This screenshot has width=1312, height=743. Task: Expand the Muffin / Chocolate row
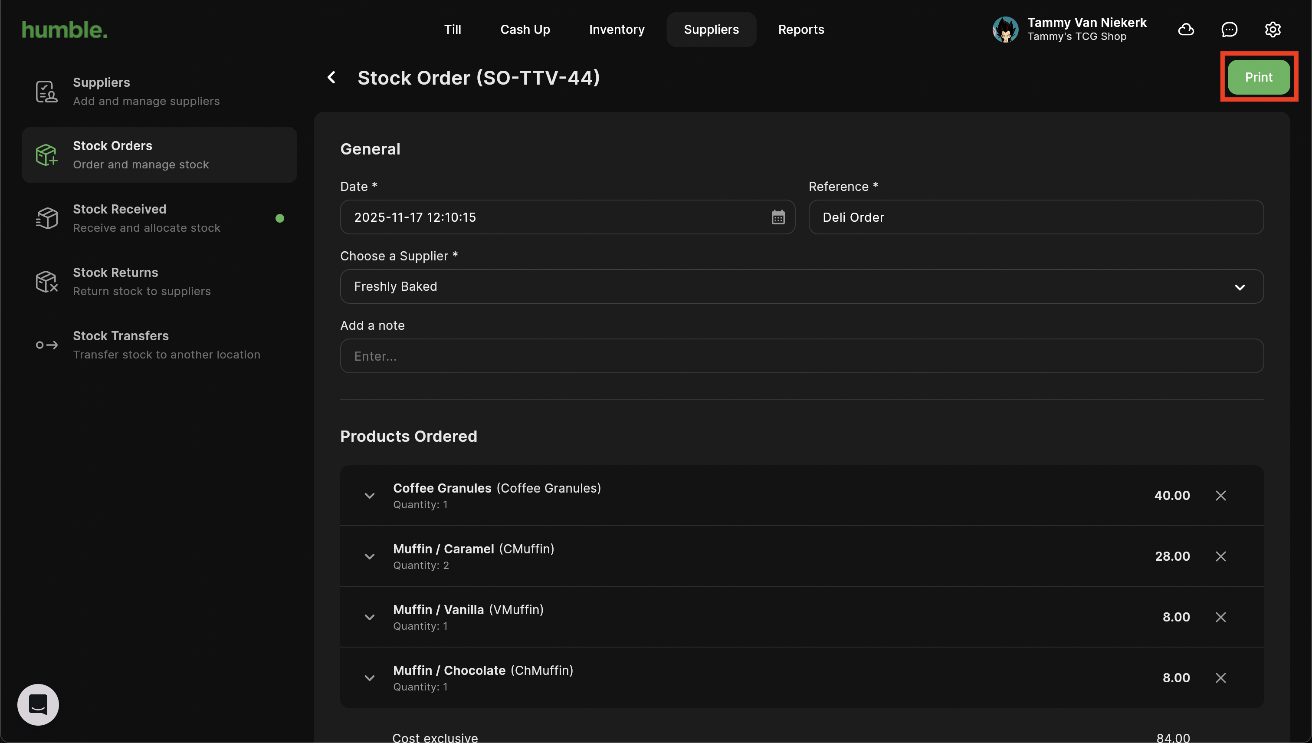click(x=370, y=677)
